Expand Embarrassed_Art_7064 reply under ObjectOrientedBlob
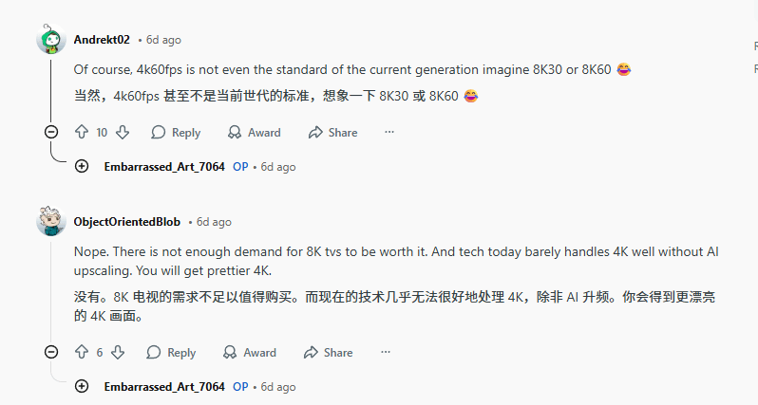758x405 pixels. tap(82, 387)
